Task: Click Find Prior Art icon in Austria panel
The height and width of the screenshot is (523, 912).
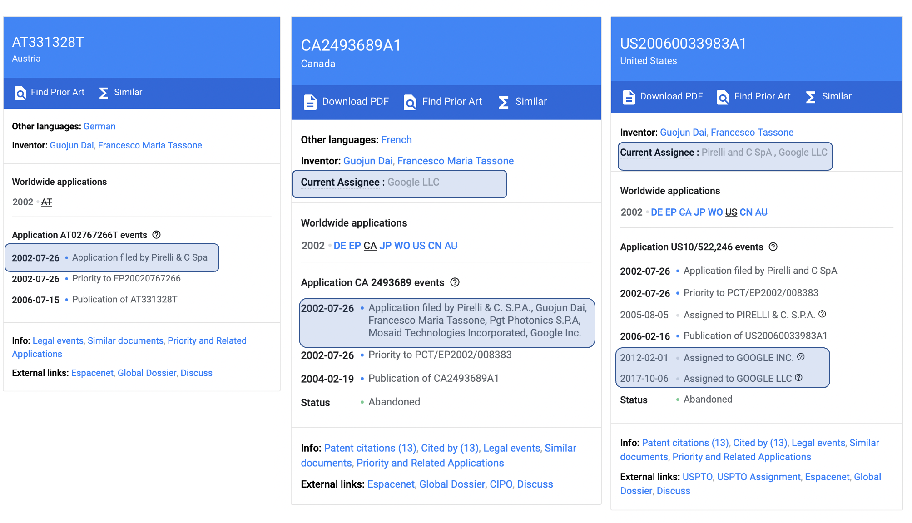Action: coord(20,93)
